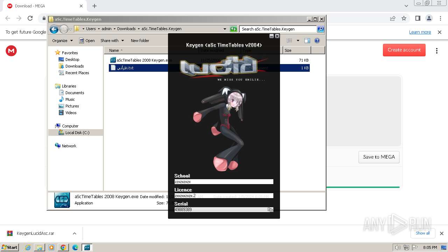Viewport: 448px width, 252px height.
Task: Sort by the Size column header
Action: 297,50
